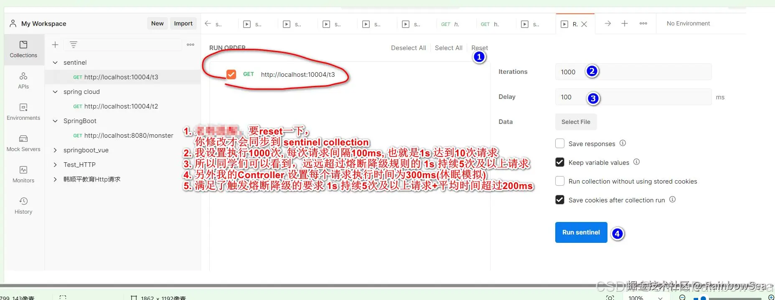
Task: Collapse the SpringBoot collection
Action: tap(55, 121)
